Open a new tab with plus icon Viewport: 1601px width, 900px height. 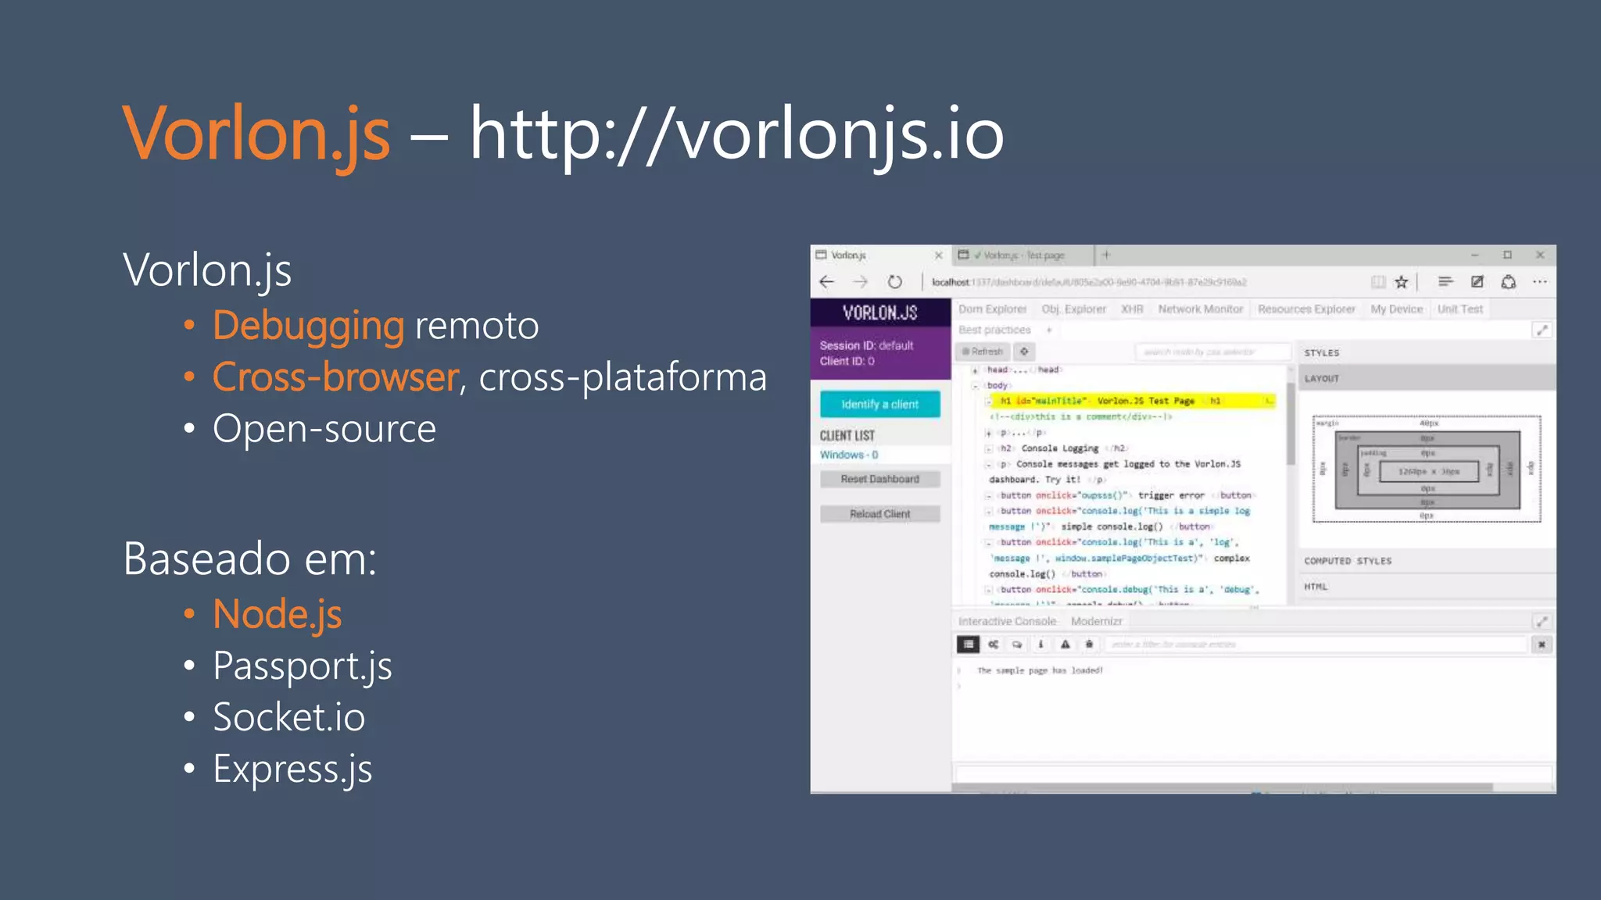pyautogui.click(x=1106, y=255)
